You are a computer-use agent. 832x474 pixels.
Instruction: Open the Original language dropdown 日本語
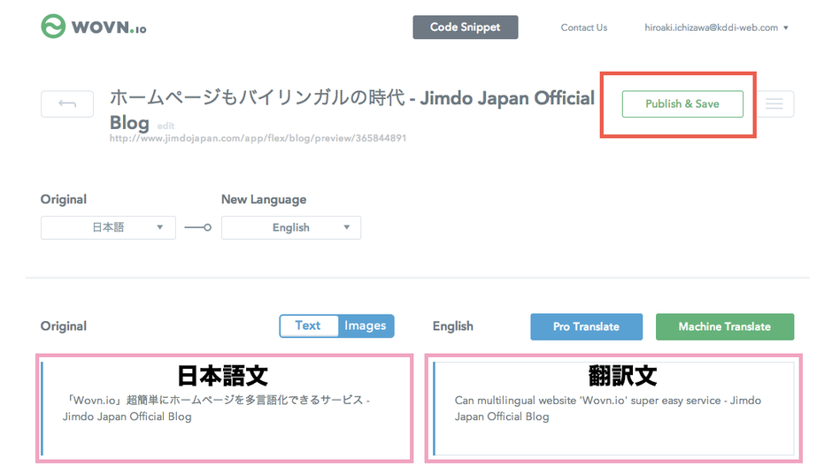point(108,227)
